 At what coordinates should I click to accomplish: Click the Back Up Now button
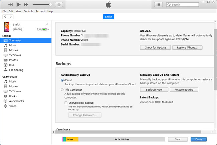(154, 90)
